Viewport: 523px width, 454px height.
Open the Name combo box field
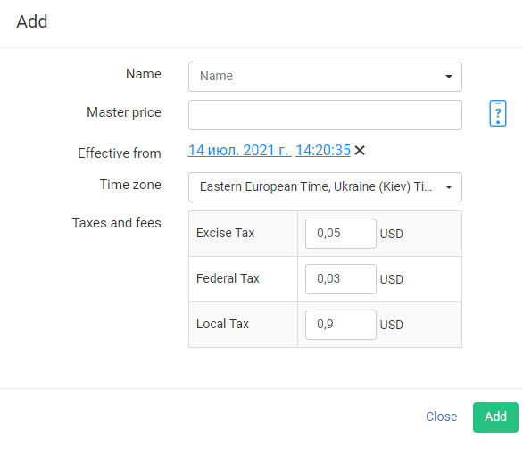(x=325, y=77)
